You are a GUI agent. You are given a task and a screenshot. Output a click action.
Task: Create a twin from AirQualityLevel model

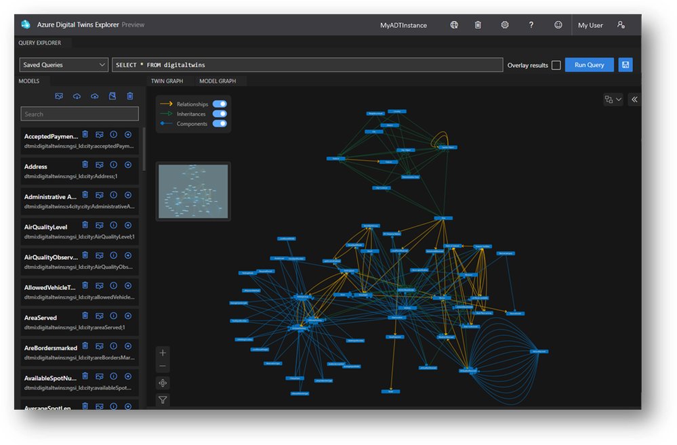(127, 226)
